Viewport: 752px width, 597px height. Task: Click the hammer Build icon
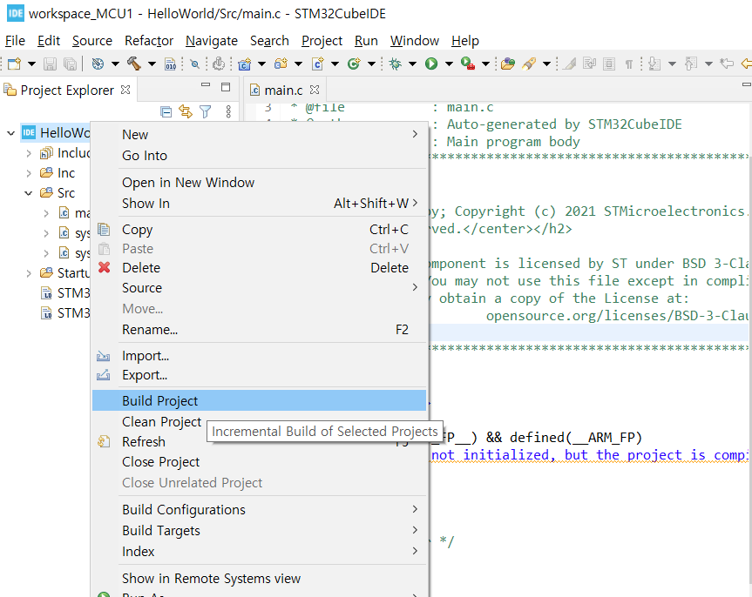[134, 64]
